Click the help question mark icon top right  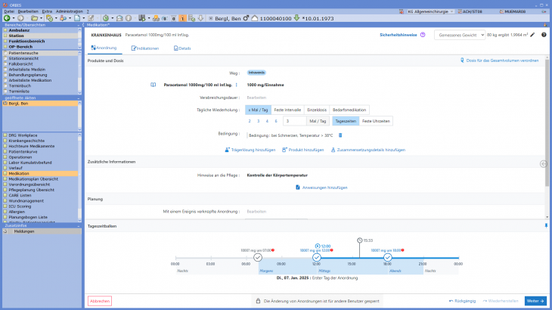pos(544,35)
